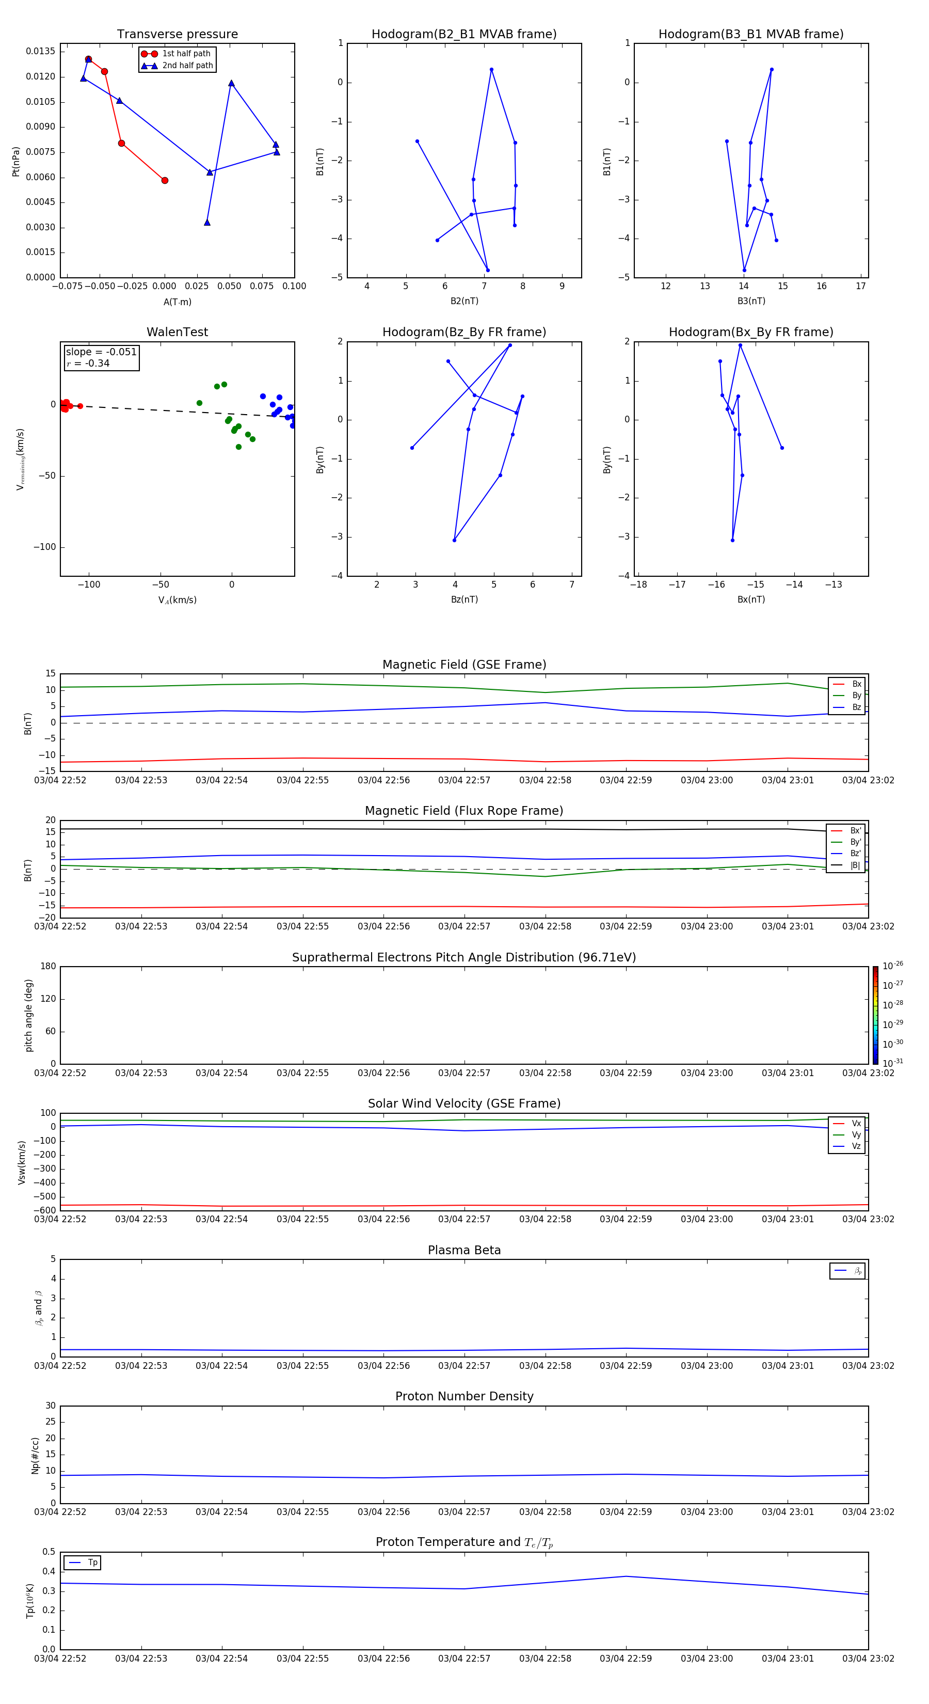Click the Bx legend entry in GSE plot
The image size is (929, 1704).
tap(847, 684)
